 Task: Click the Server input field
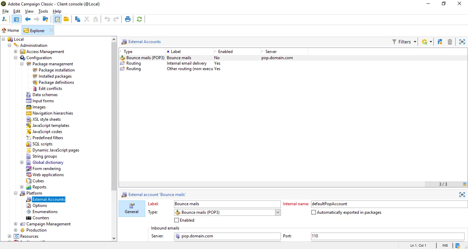click(x=227, y=236)
